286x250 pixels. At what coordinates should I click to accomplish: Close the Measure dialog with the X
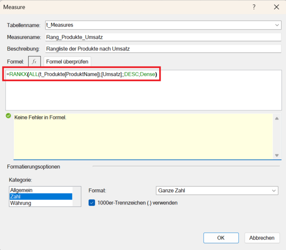(276, 7)
